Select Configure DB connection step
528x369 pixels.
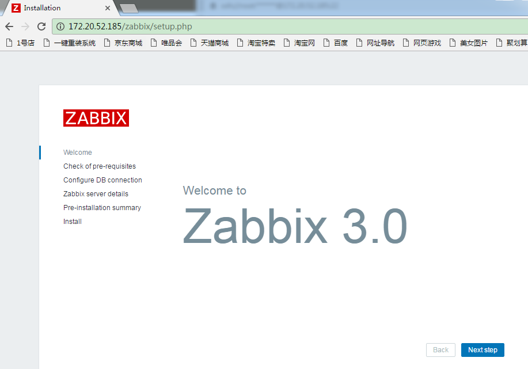pyautogui.click(x=102, y=180)
